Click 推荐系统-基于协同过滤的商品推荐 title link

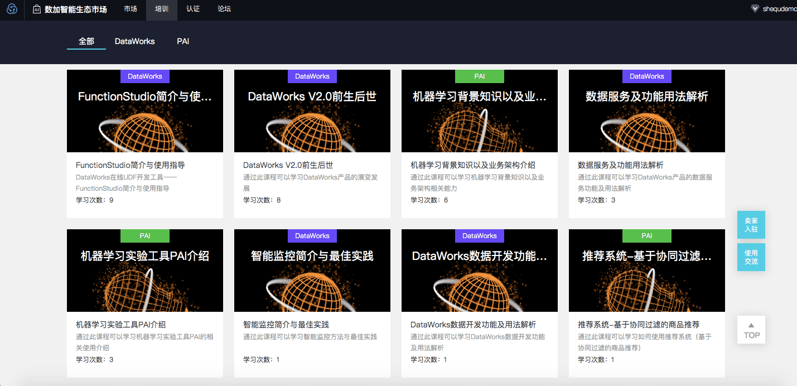pos(639,325)
